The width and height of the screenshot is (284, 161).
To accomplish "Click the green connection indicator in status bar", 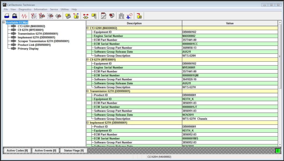I will coord(277,150).
